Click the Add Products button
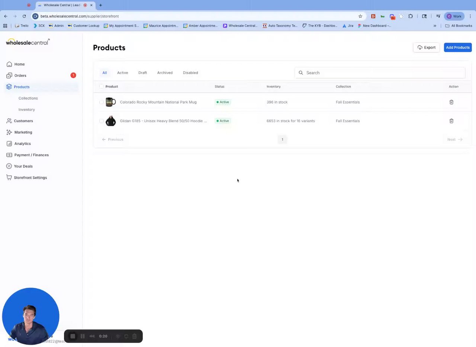The height and width of the screenshot is (347, 476). pos(458,47)
